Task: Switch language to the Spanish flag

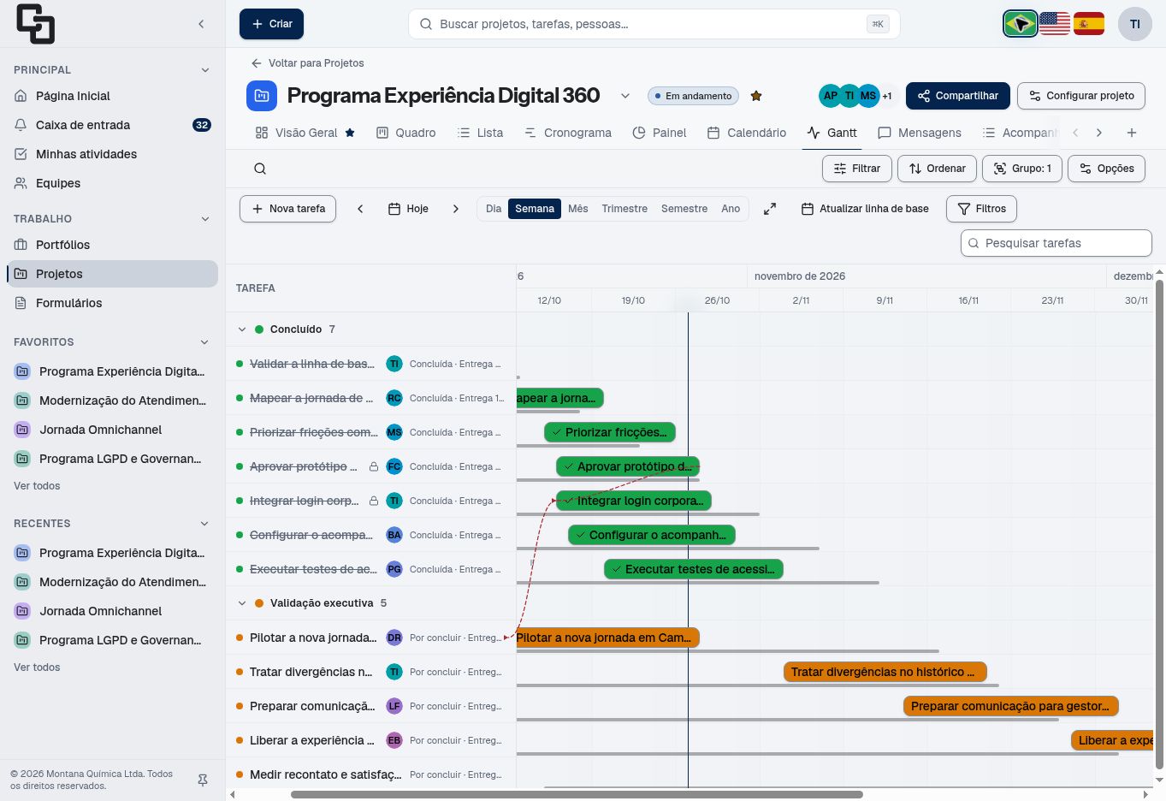Action: coord(1089,24)
